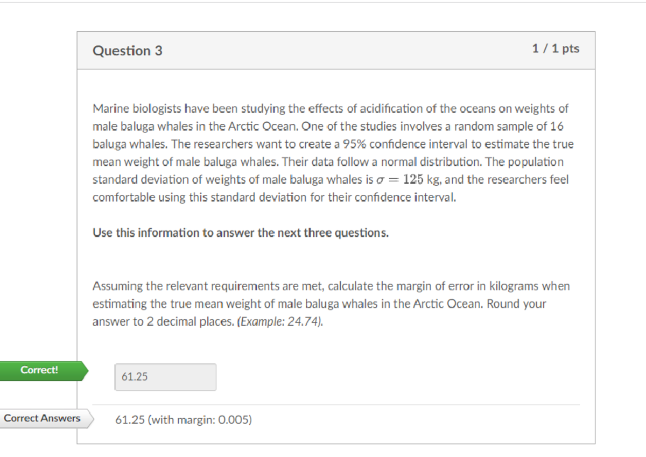Screen dimensions: 646x457
Task: Click the 1 / 1 pts score
Action: tap(556, 48)
